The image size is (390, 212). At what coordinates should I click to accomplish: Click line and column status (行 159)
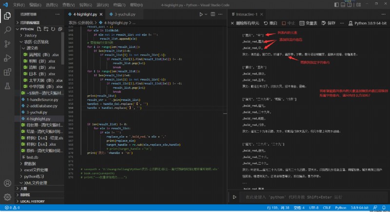278,208
